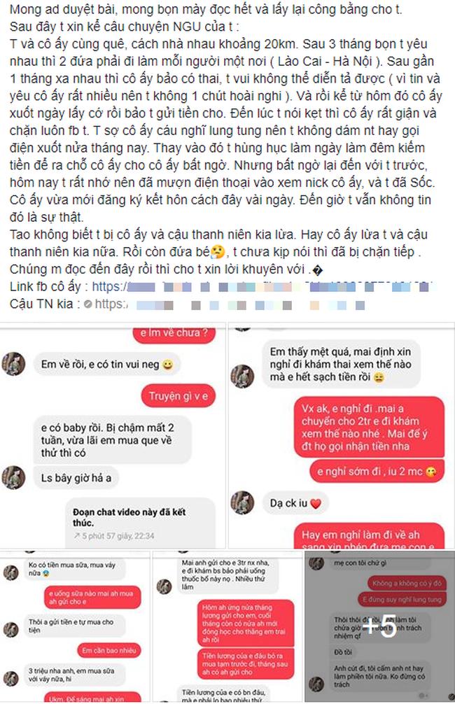Click the avatar beside 'Mai anh gửi cho e 3tr'
The height and width of the screenshot is (704, 455).
164,586
